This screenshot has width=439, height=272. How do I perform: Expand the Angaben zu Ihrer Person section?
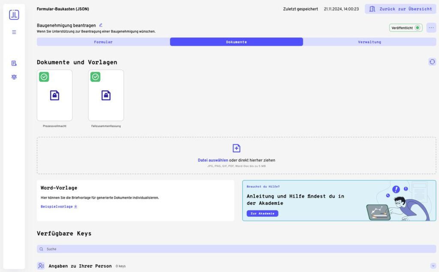click(x=433, y=266)
